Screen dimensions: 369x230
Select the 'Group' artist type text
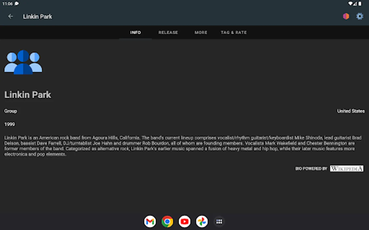(11, 111)
